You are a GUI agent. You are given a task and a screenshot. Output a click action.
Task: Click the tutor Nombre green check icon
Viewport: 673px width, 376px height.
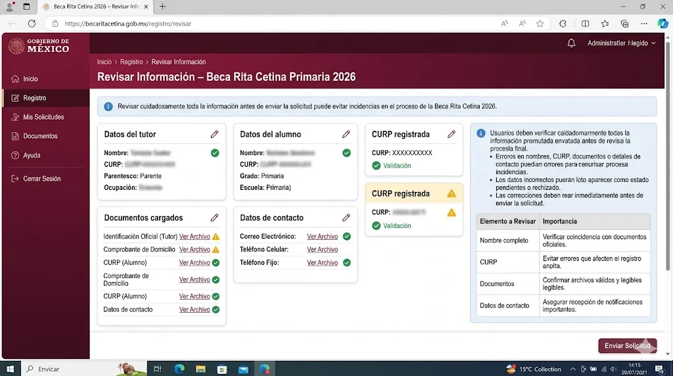pyautogui.click(x=215, y=153)
